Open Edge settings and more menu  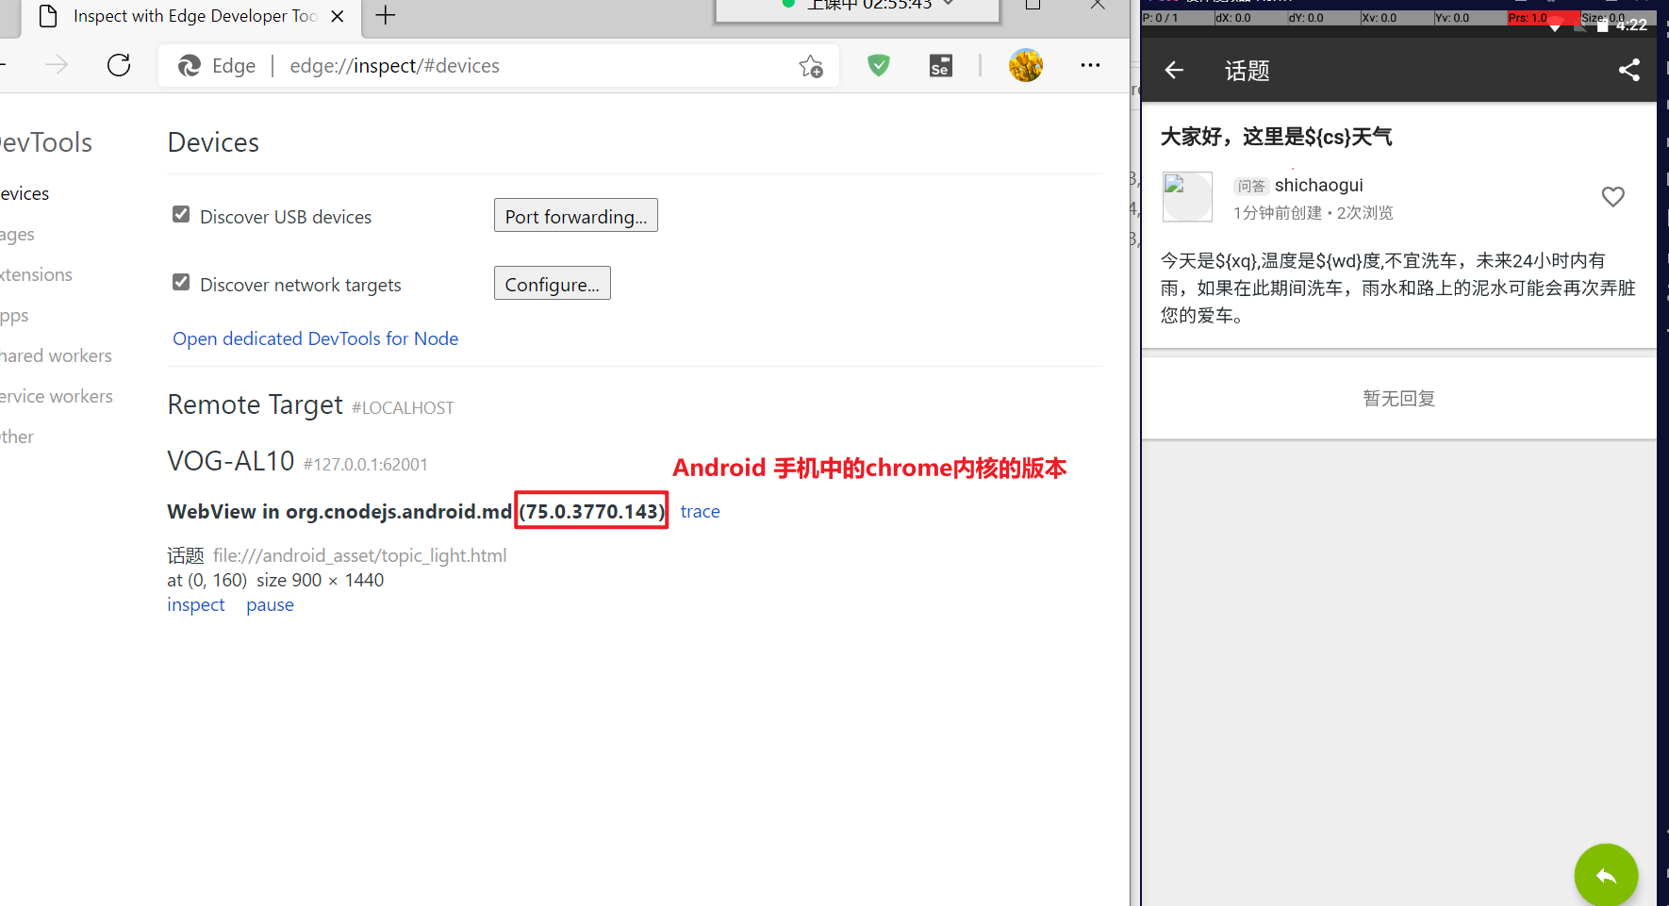click(x=1091, y=65)
